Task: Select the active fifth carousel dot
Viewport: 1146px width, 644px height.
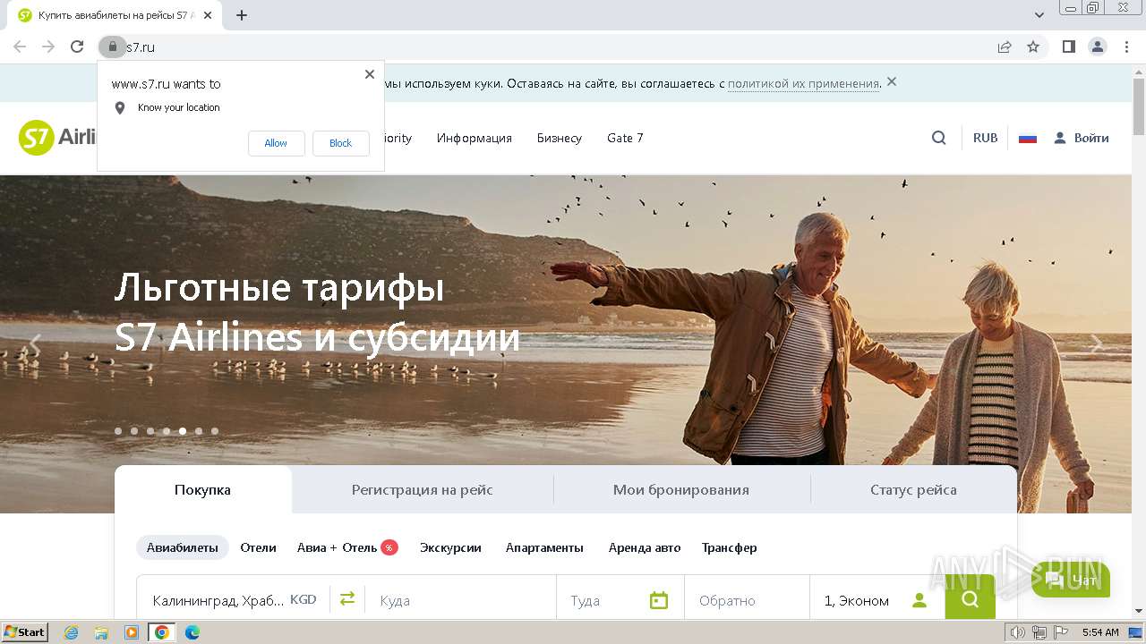Action: [183, 431]
